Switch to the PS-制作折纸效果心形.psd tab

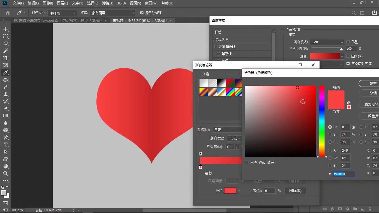coord(58,21)
